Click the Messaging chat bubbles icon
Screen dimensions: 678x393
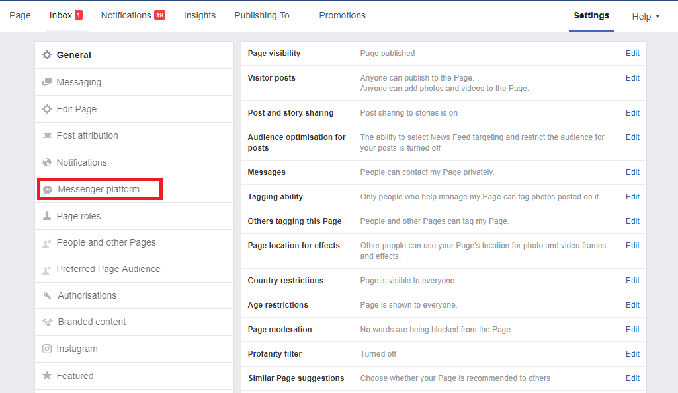tap(47, 83)
